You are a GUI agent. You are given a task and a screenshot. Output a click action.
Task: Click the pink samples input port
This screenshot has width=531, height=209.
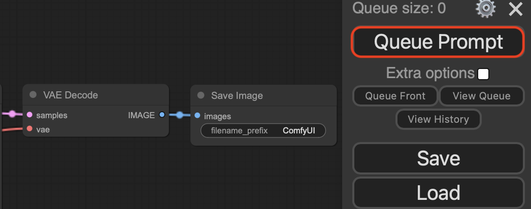point(29,115)
